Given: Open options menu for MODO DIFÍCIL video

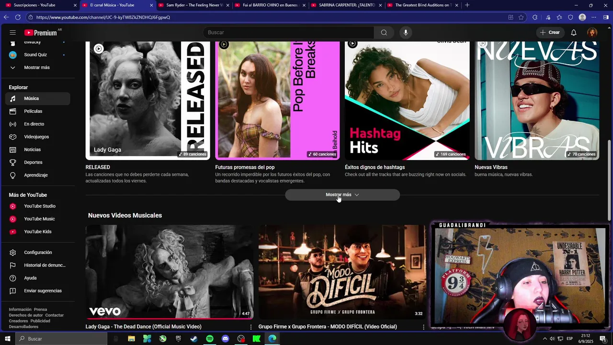Looking at the screenshot, I should (x=423, y=327).
